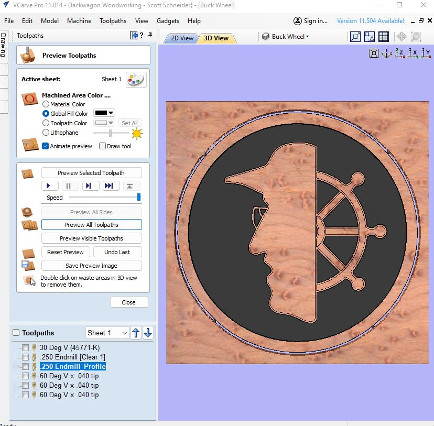The width and height of the screenshot is (434, 426).
Task: Enable the Draw tool checkbox
Action: 103,146
